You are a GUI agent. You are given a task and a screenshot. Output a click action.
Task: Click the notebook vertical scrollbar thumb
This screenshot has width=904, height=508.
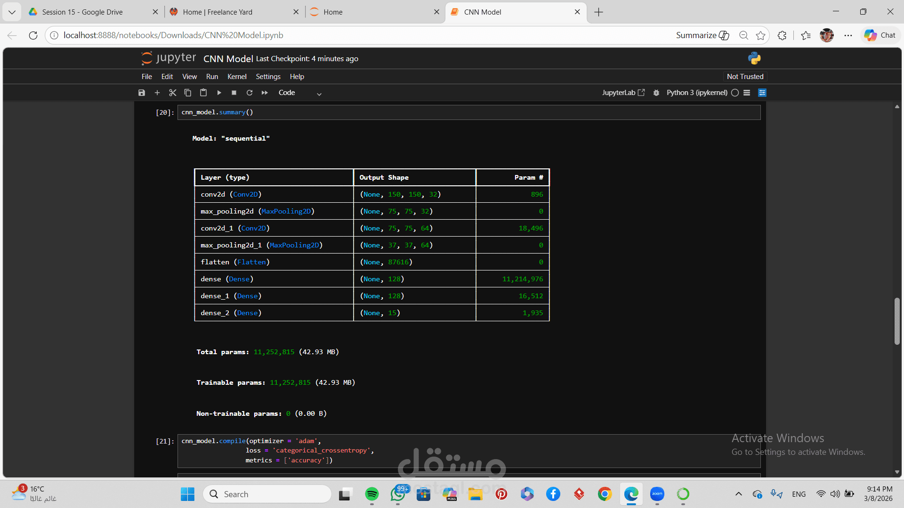(897, 321)
